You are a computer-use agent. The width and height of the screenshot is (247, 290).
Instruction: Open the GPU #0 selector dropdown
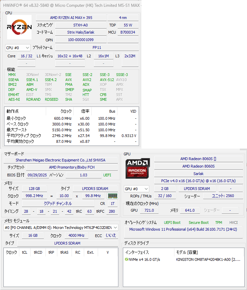(136, 189)
